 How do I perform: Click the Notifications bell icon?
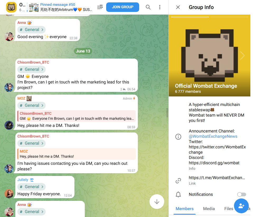coord(178,194)
